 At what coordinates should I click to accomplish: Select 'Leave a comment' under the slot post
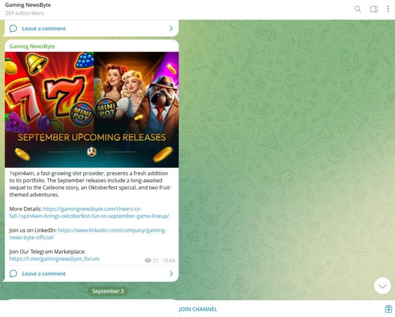[x=44, y=273]
